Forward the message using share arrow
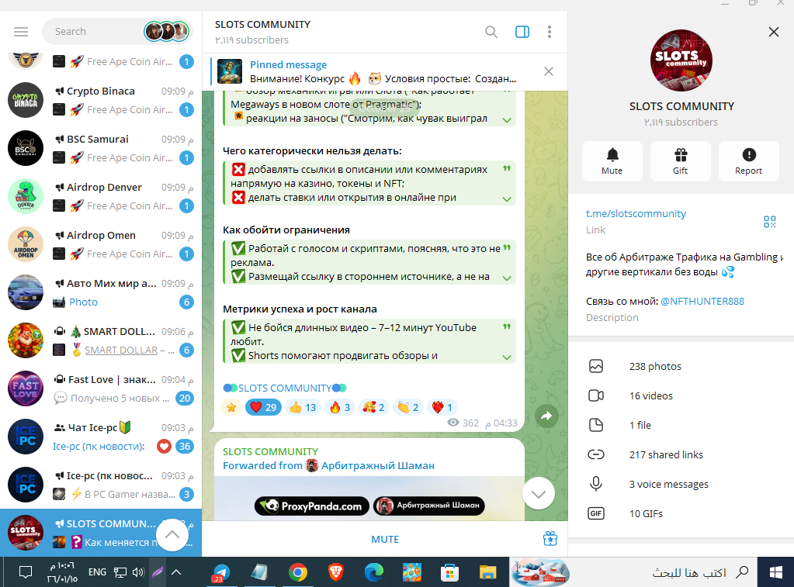 tap(546, 416)
